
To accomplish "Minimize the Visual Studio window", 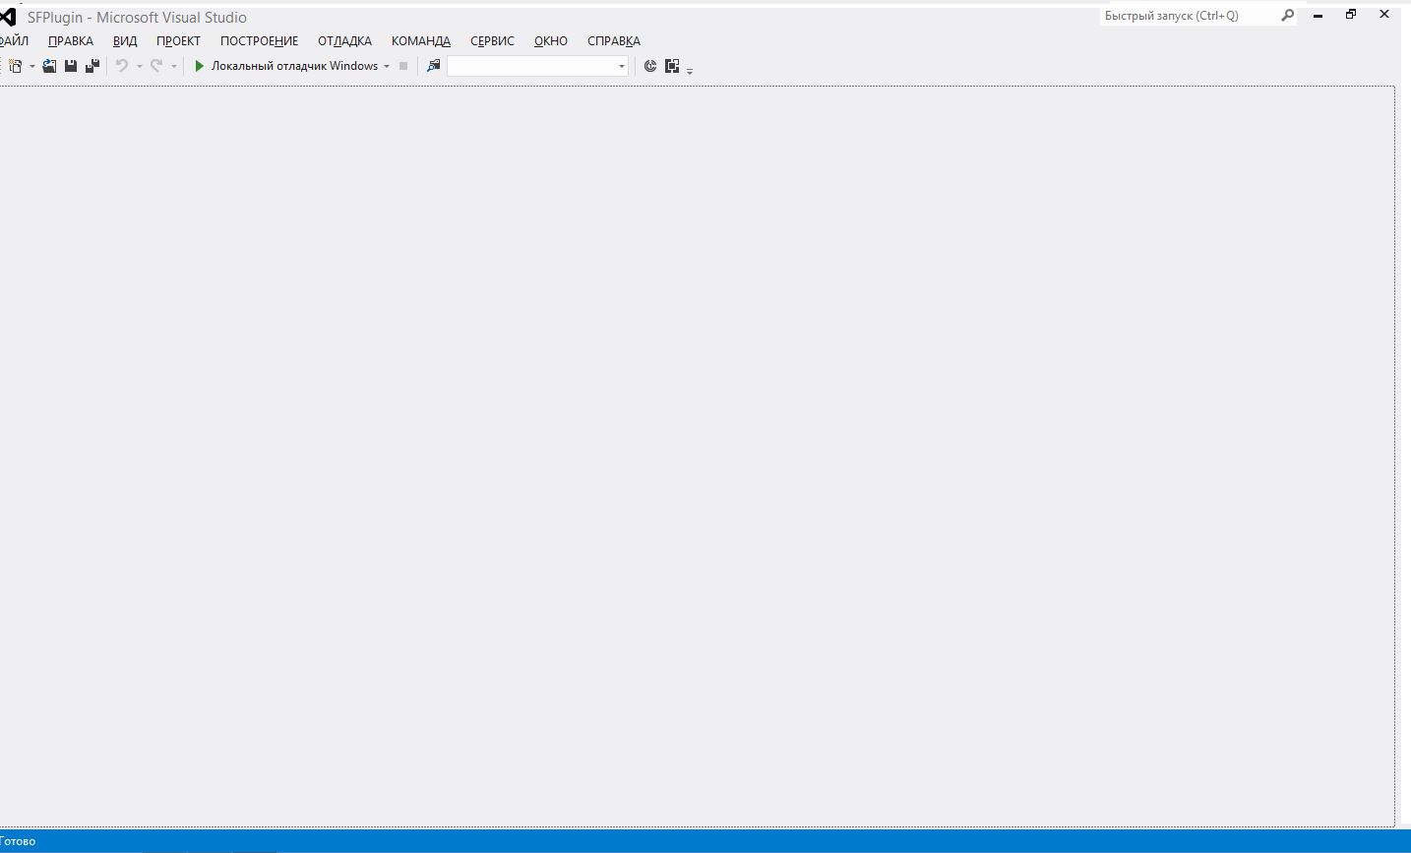I will tap(1318, 16).
